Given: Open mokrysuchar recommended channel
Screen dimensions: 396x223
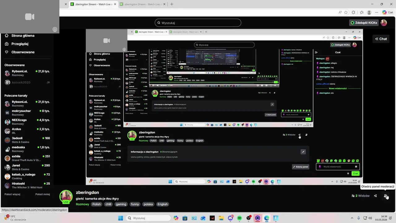Looking at the screenshot, I should point(27,113).
